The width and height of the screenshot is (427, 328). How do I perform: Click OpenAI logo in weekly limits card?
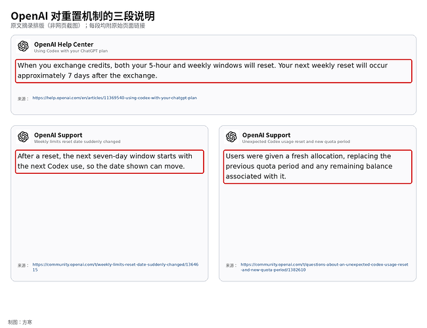coord(23,136)
